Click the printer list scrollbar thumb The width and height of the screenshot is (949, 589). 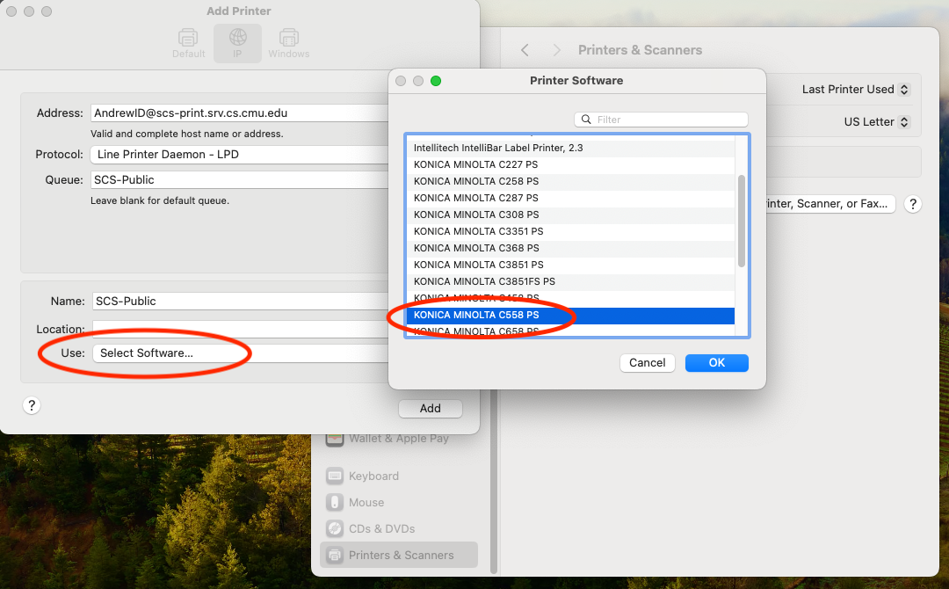(742, 221)
